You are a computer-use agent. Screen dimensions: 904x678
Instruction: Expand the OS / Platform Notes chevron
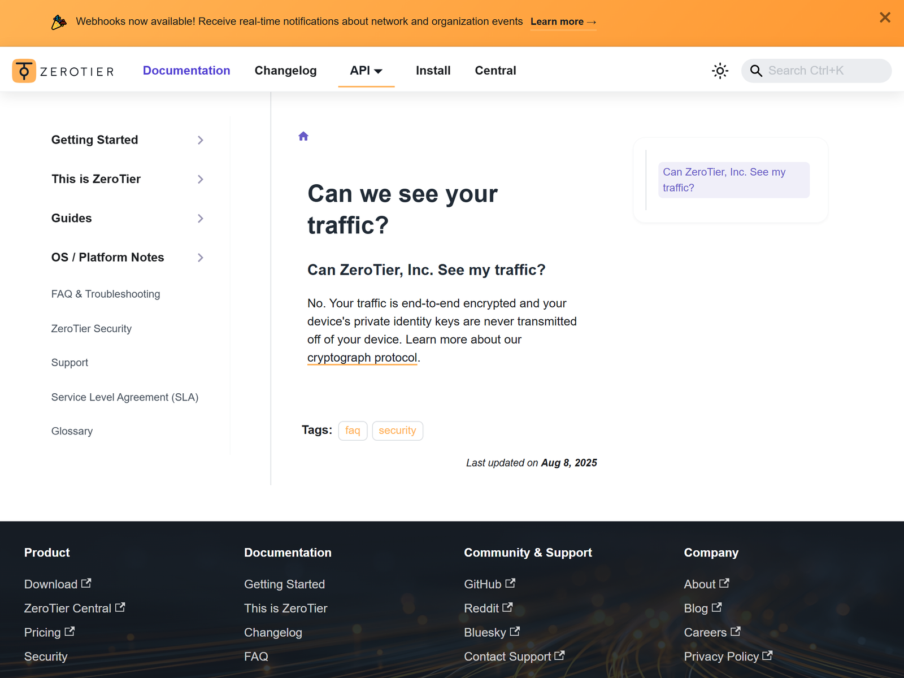(x=201, y=258)
